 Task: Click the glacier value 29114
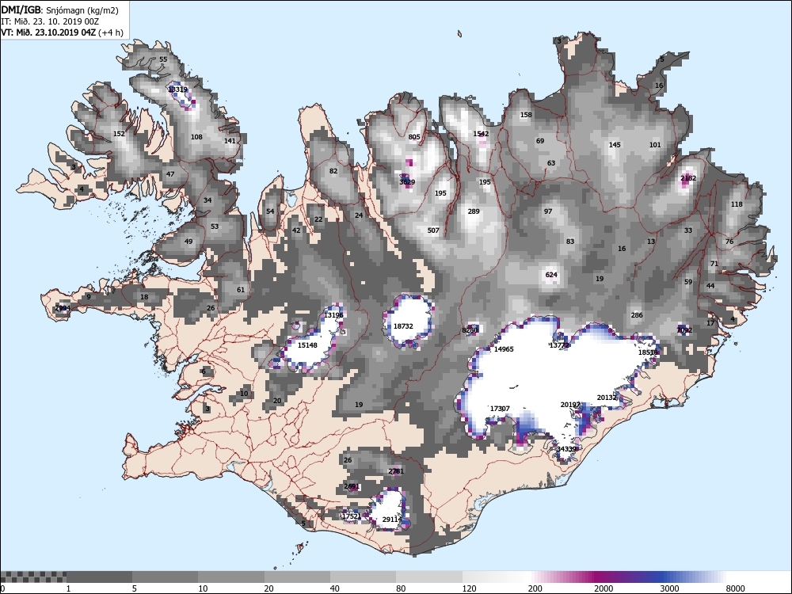(x=392, y=520)
